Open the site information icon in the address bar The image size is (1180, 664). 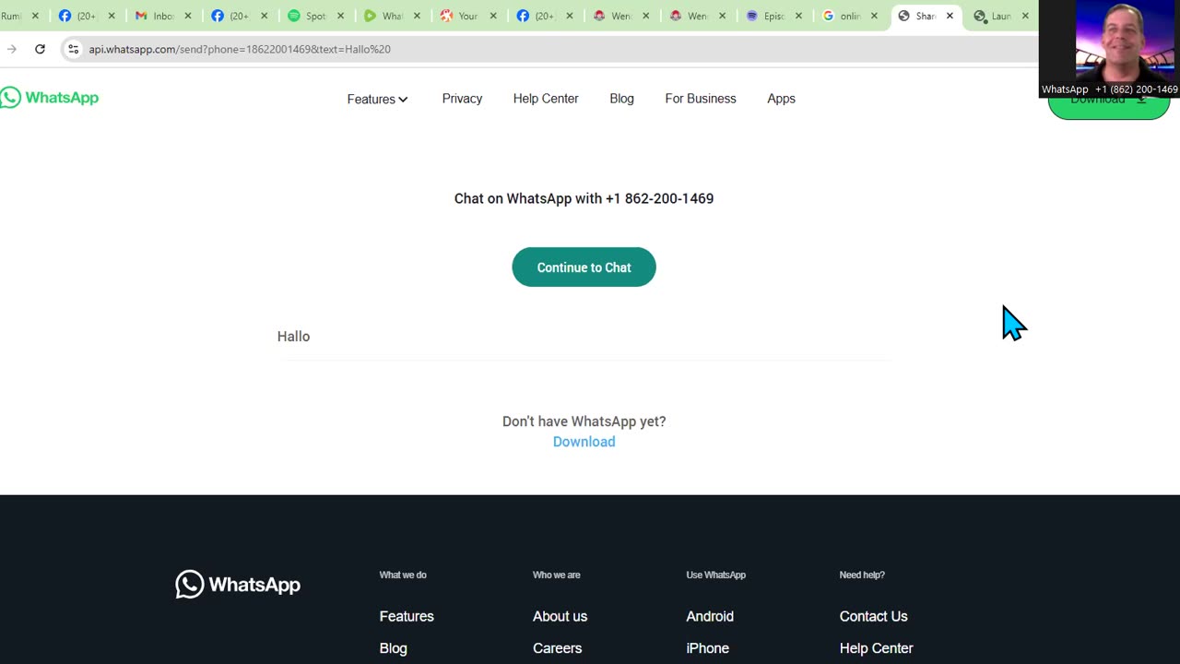[x=74, y=49]
